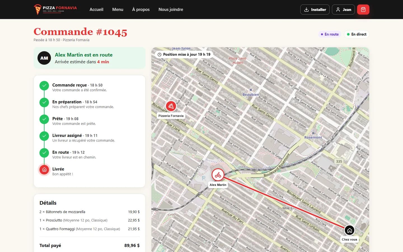403x252 pixels.
Task: Click Votre livreur est en chemin text
Action: pyautogui.click(x=74, y=157)
